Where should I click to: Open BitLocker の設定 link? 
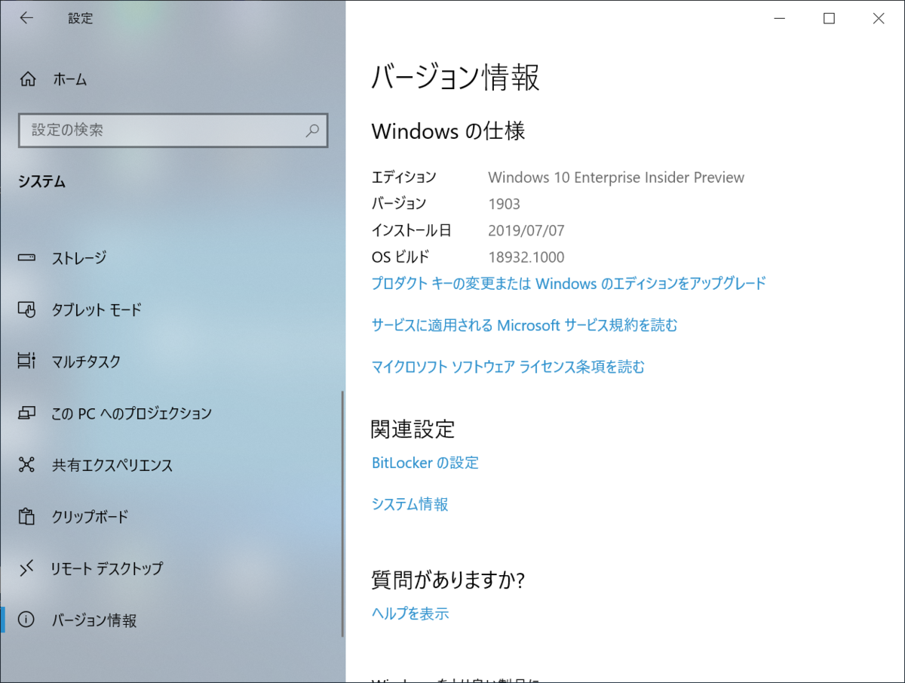pos(425,463)
